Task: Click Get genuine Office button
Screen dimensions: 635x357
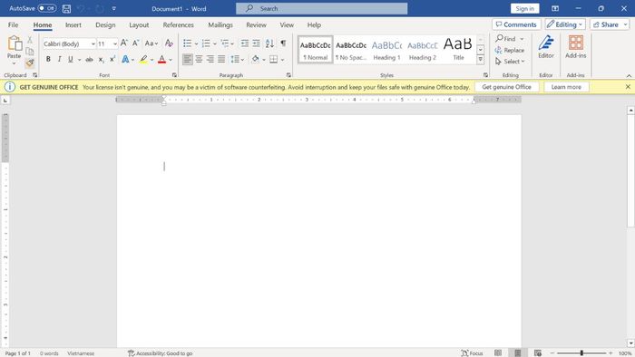Action: (x=506, y=87)
